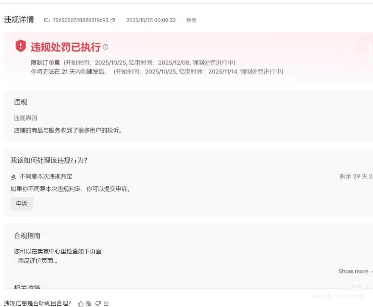Click the 违规详情 page title
Screen dimensions: 373x307
pos(19,20)
